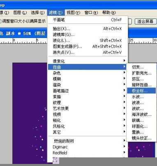Choose 扩散亮光... distort filter

click(x=141, y=73)
